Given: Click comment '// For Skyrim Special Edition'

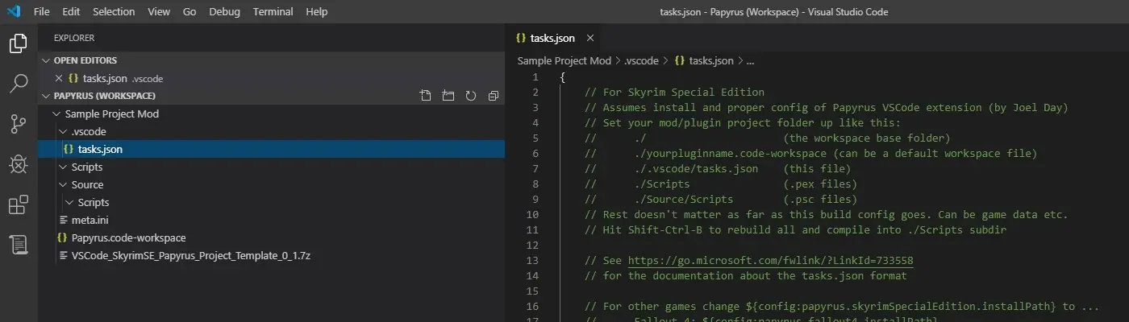Looking at the screenshot, I should tap(674, 93).
